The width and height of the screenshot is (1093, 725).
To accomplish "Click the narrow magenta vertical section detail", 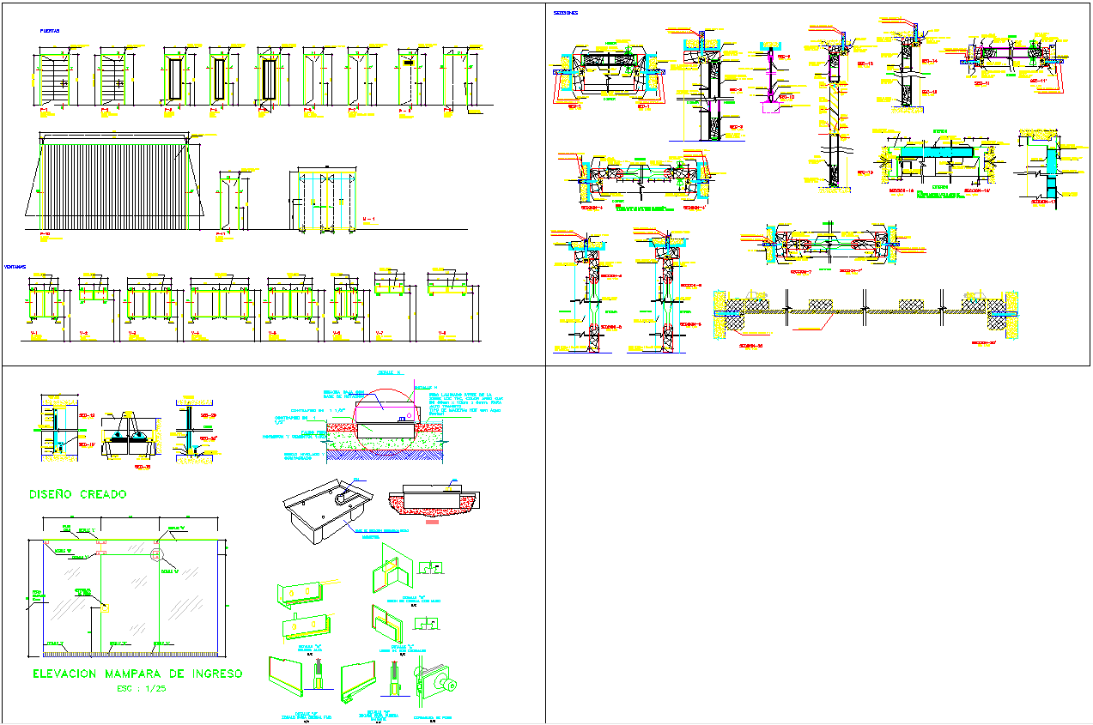I will [x=770, y=77].
